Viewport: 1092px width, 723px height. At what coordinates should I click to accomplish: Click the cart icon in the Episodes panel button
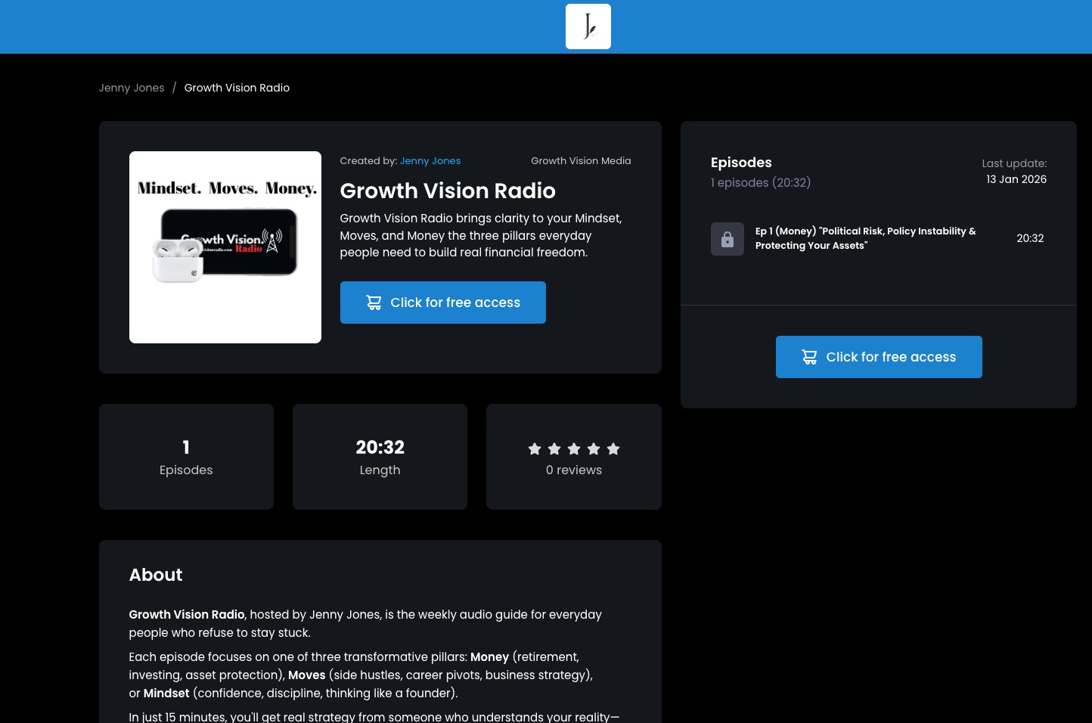coord(809,357)
